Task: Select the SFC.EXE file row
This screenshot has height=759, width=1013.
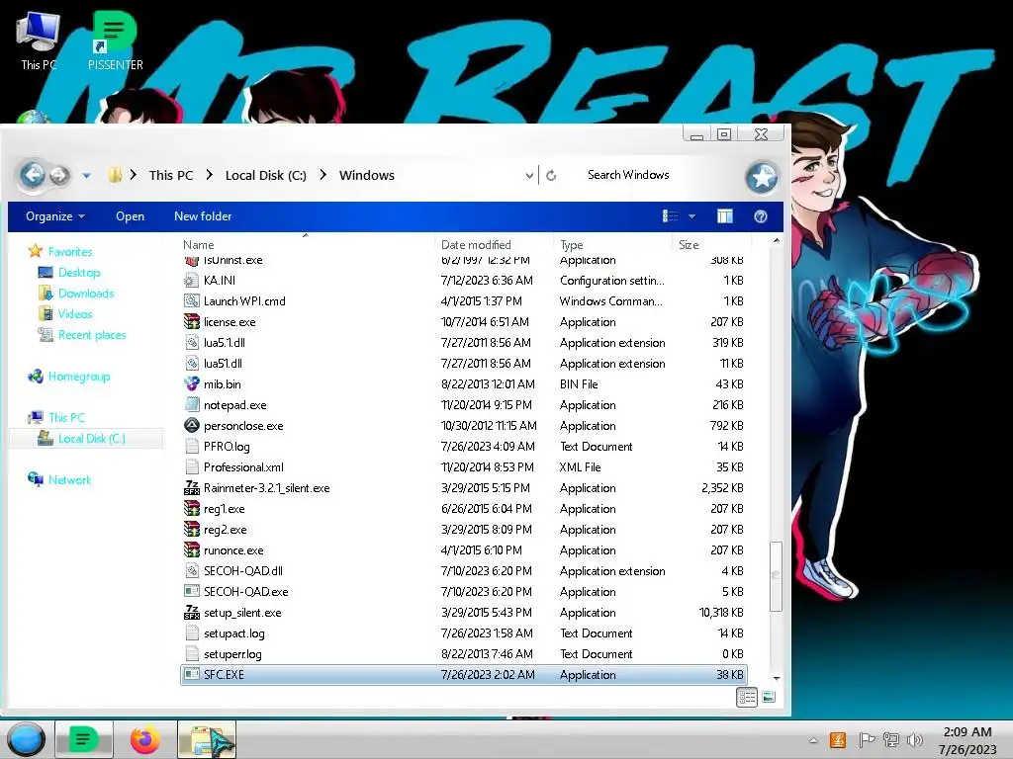Action: point(463,674)
